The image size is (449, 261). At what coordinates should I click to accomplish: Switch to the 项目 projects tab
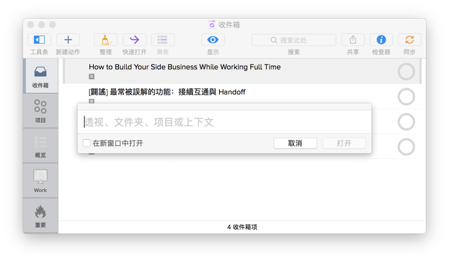point(40,111)
